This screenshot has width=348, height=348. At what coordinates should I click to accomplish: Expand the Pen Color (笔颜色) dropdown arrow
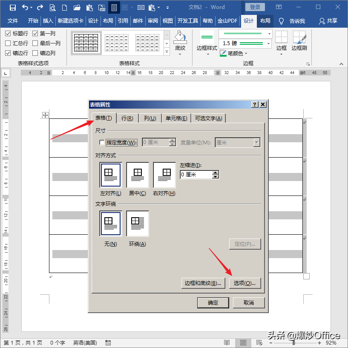click(246, 54)
